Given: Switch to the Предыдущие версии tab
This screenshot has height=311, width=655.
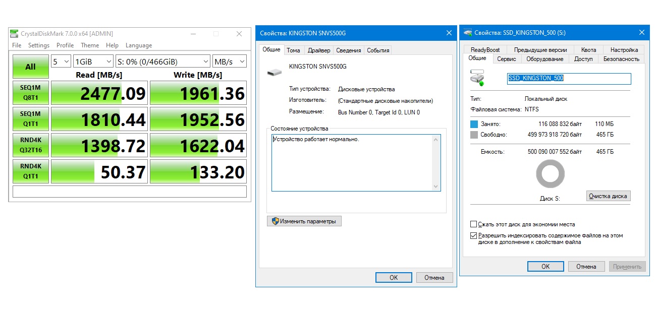Looking at the screenshot, I should 540,50.
